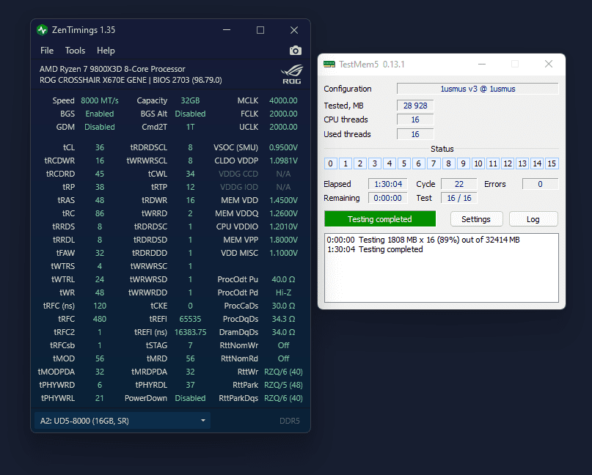Viewport: 592px width, 475px height.
Task: Click the tRCDRD value 45
Action: 100,174
